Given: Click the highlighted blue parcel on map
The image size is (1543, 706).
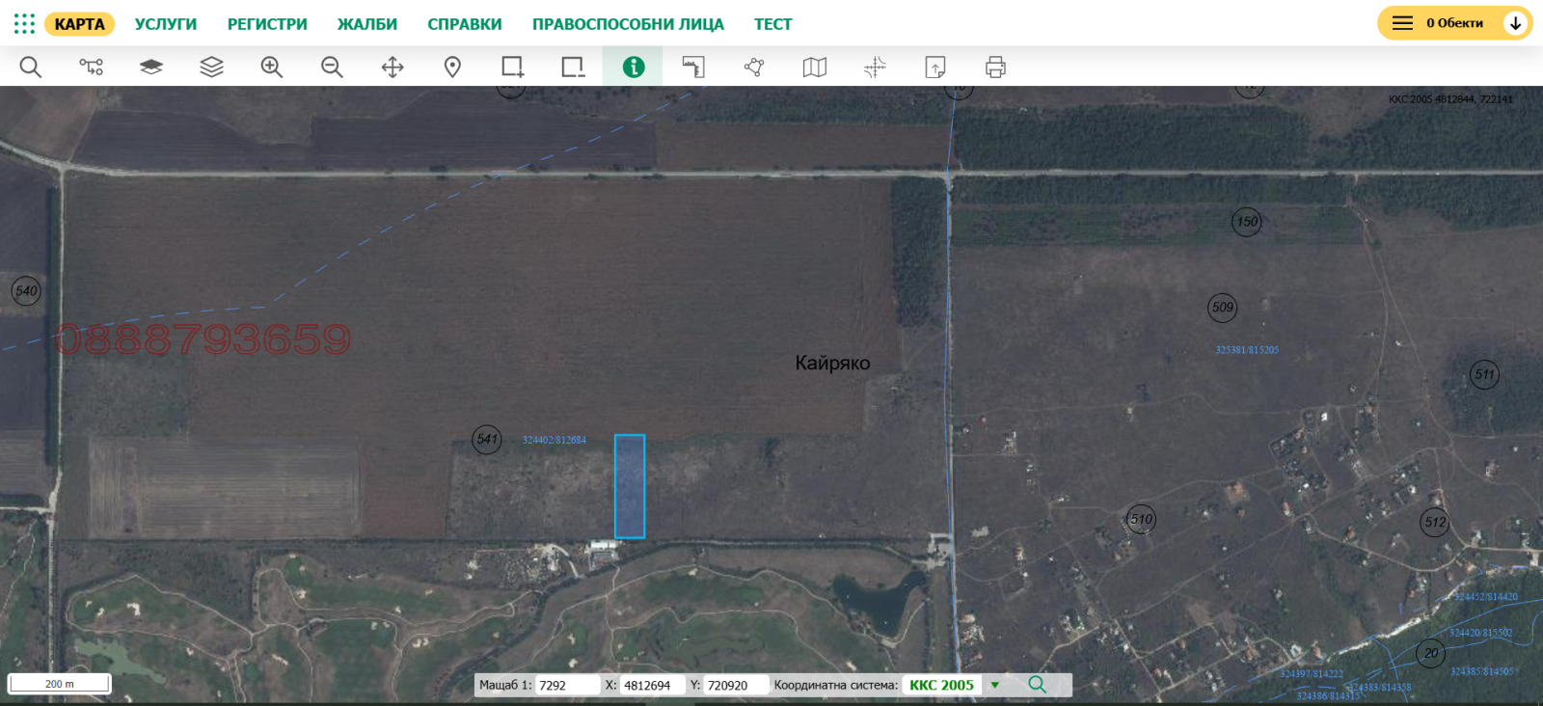Looking at the screenshot, I should pos(630,486).
